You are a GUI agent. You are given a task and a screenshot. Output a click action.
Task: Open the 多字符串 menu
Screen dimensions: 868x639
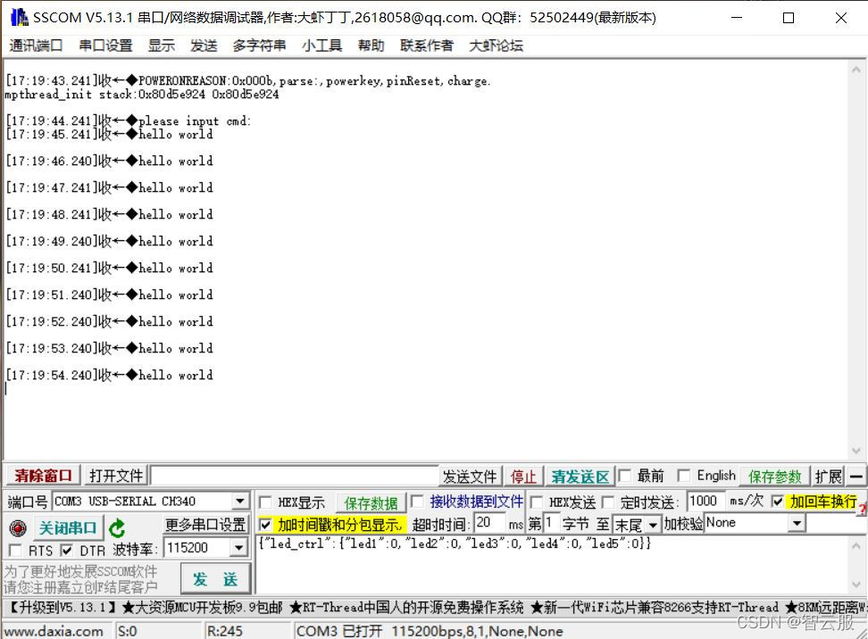click(x=259, y=46)
